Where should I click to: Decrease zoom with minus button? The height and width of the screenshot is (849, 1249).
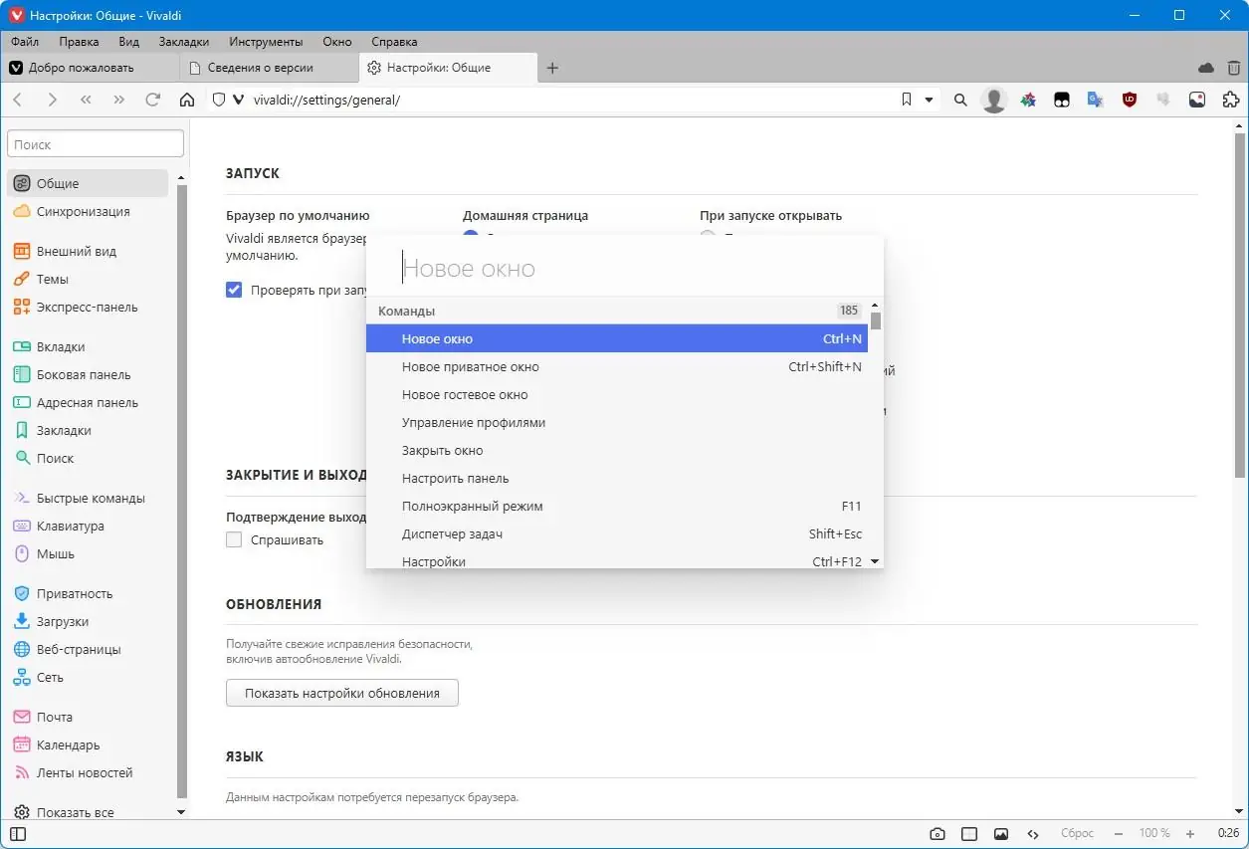[1119, 834]
